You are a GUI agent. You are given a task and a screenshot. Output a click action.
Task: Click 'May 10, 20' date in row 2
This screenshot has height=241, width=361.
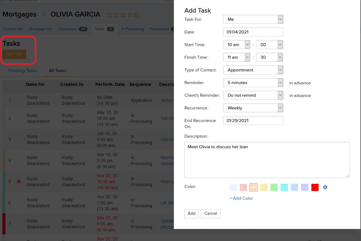pos(107,112)
